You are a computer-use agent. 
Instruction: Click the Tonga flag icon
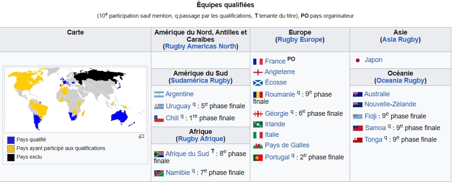358,140
